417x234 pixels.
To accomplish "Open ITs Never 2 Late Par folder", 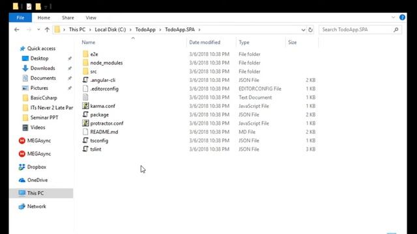I will 51,108.
